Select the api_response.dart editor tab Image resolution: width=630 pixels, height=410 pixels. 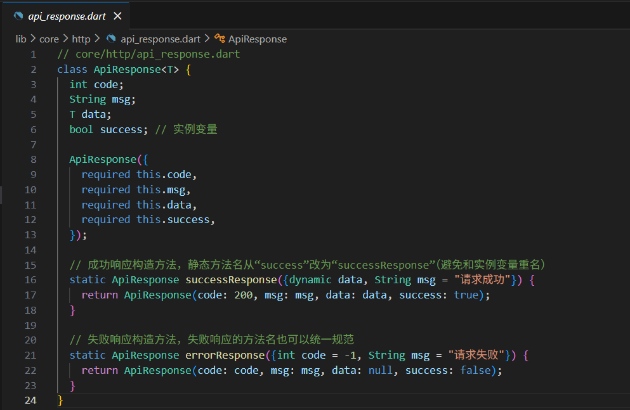click(x=67, y=16)
